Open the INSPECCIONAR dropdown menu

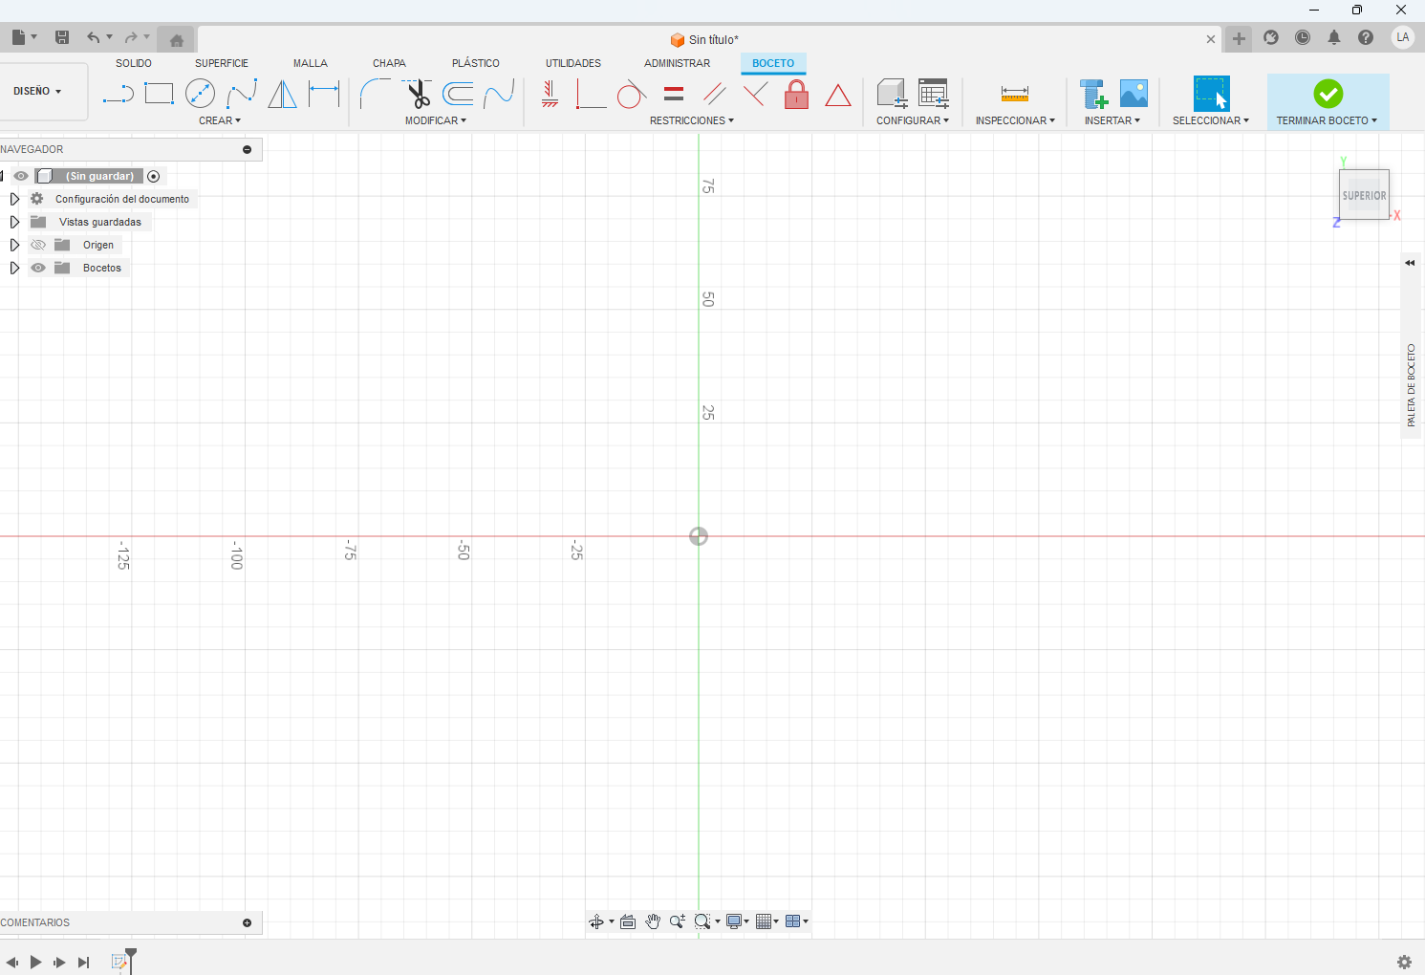1015,120
